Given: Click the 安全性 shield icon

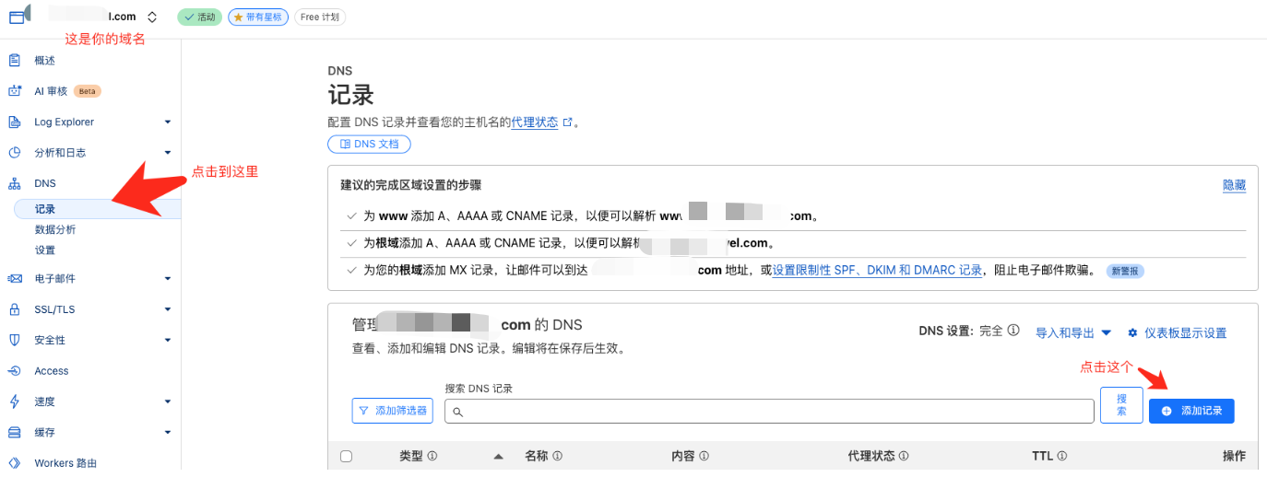Looking at the screenshot, I should pyautogui.click(x=14, y=340).
